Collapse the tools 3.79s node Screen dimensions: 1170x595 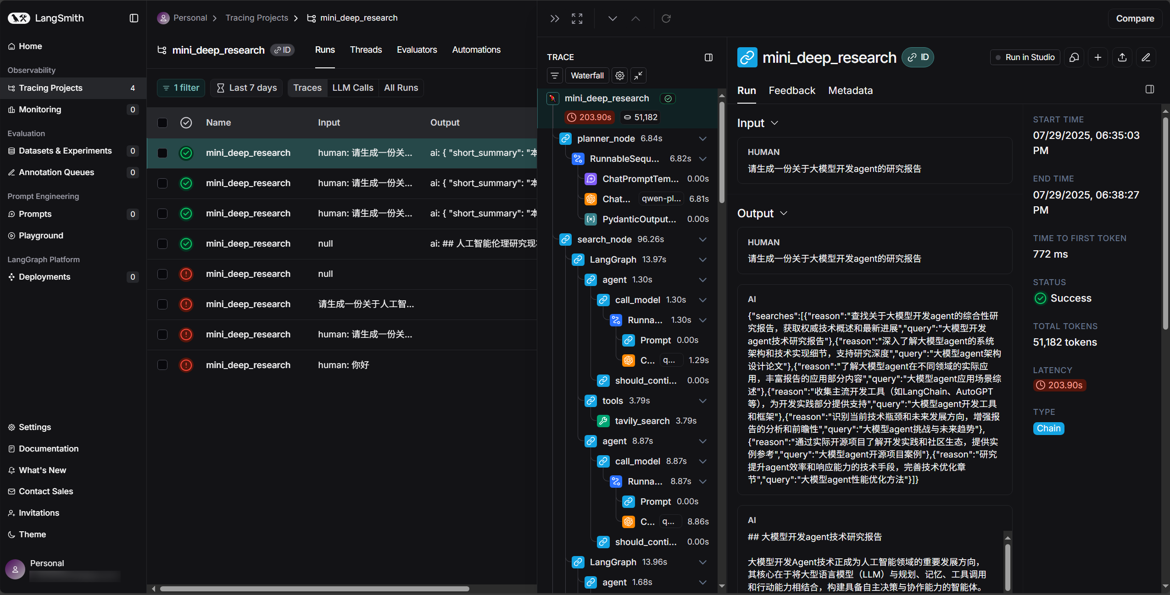coord(702,401)
